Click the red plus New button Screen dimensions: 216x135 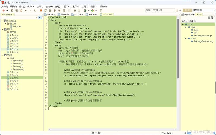(x=3, y=11)
